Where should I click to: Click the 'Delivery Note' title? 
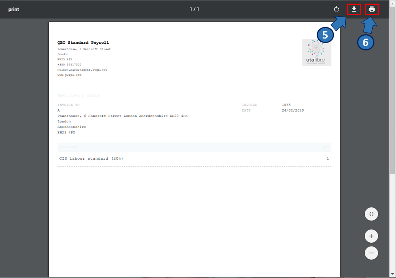(79, 96)
